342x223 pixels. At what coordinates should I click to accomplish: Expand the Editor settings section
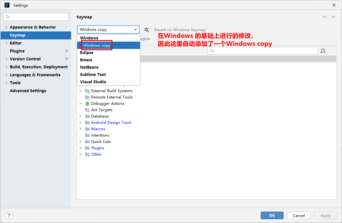pos(6,43)
